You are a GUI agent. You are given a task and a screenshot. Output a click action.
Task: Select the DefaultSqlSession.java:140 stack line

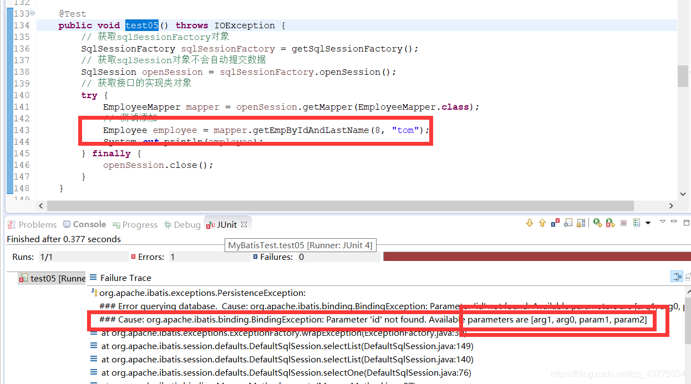[282, 360]
